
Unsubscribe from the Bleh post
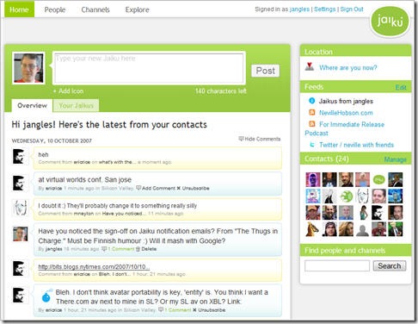209,310
